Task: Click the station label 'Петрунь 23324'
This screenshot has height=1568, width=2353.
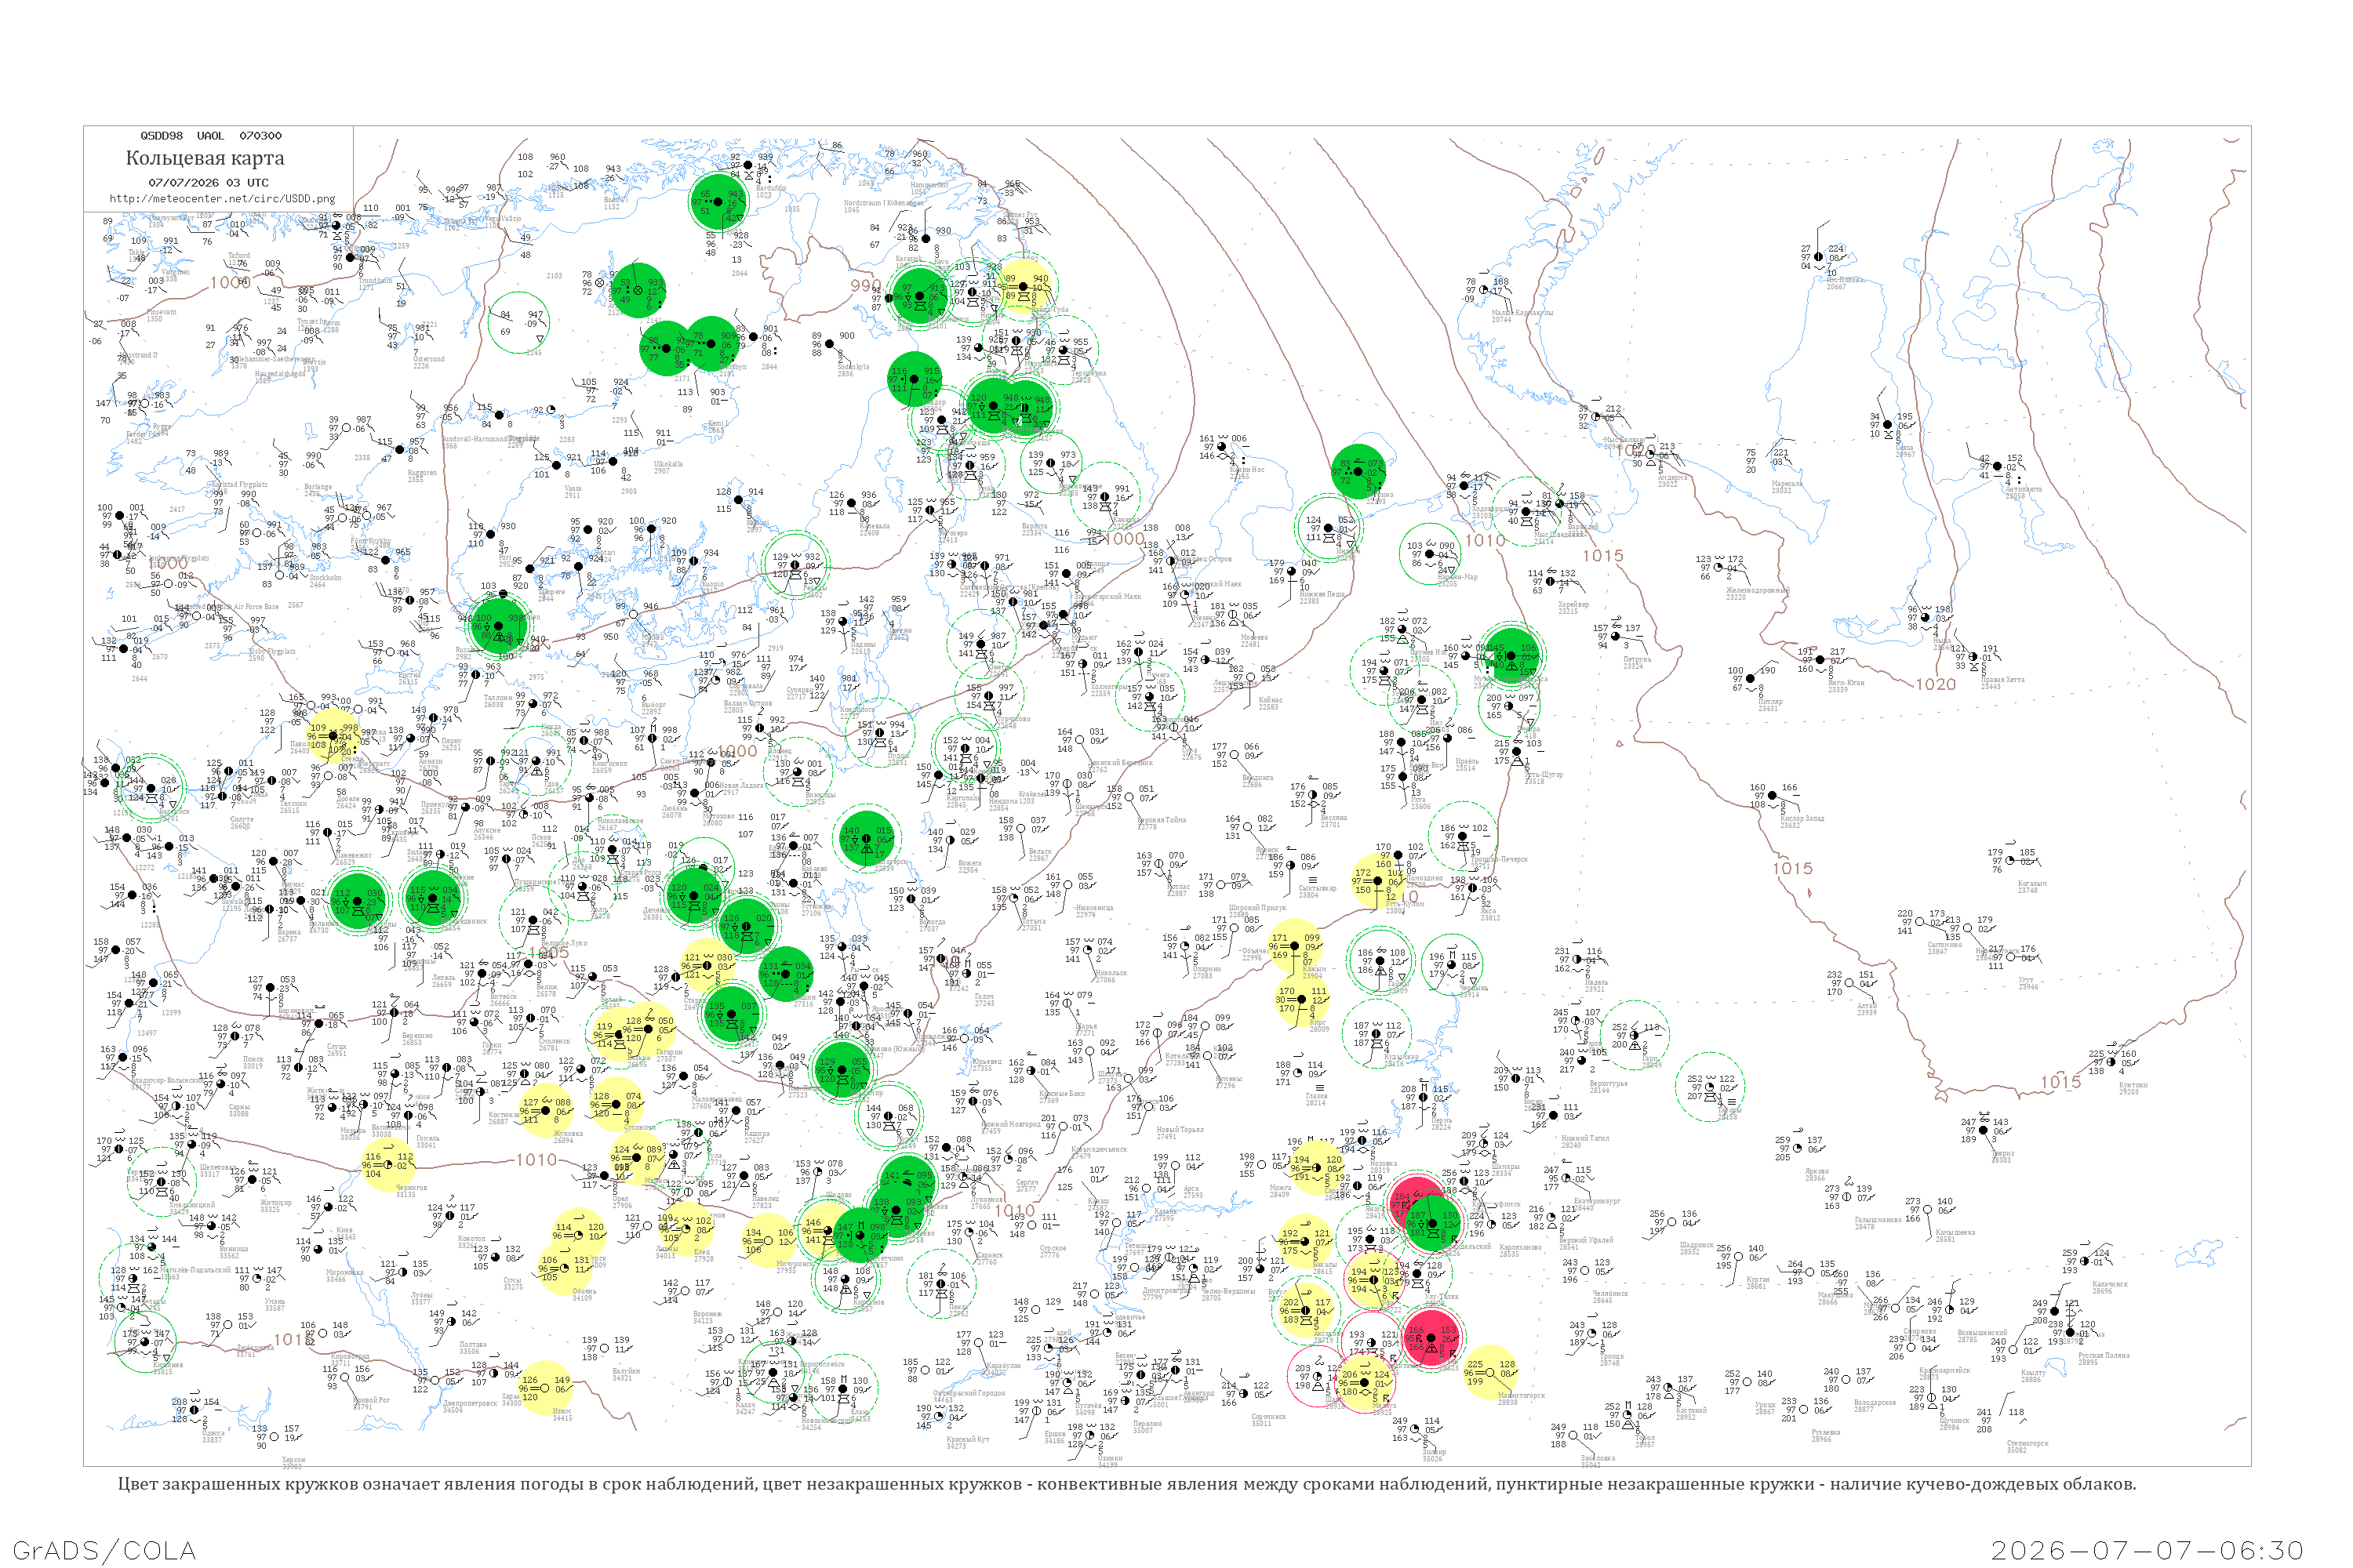Action: [x=1638, y=662]
